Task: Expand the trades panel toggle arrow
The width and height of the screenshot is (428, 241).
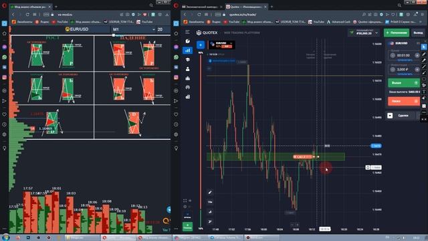Action: pyautogui.click(x=390, y=116)
